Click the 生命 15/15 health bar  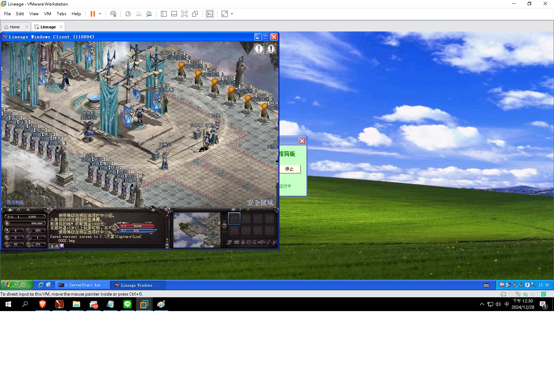137,226
